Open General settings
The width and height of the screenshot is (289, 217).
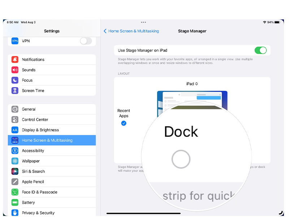[x=52, y=109]
